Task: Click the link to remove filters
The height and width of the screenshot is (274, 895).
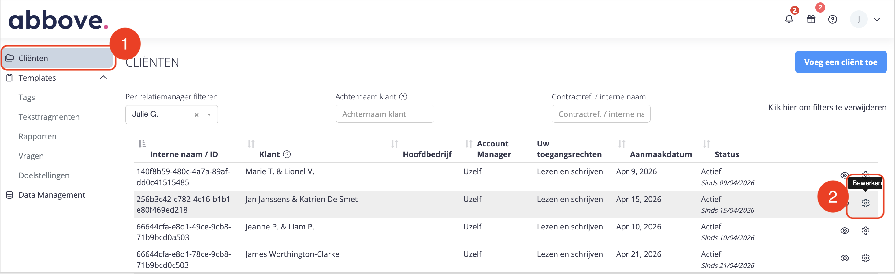Action: pos(827,107)
